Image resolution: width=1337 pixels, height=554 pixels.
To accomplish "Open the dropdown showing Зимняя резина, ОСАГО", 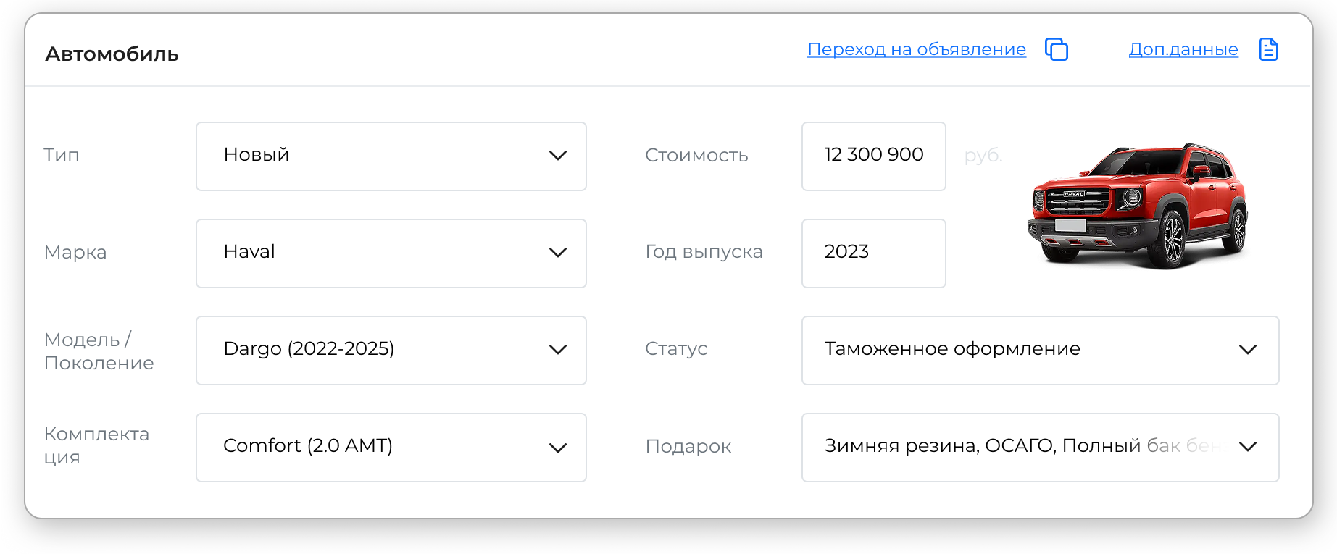I will tap(1015, 447).
